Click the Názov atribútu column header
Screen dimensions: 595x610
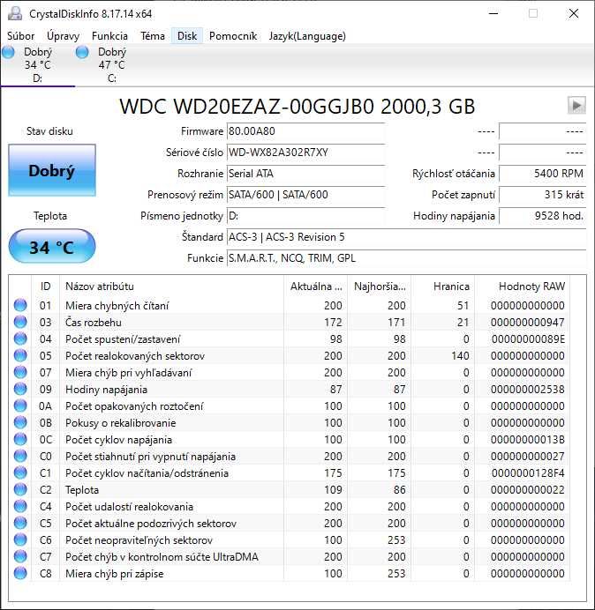172,286
